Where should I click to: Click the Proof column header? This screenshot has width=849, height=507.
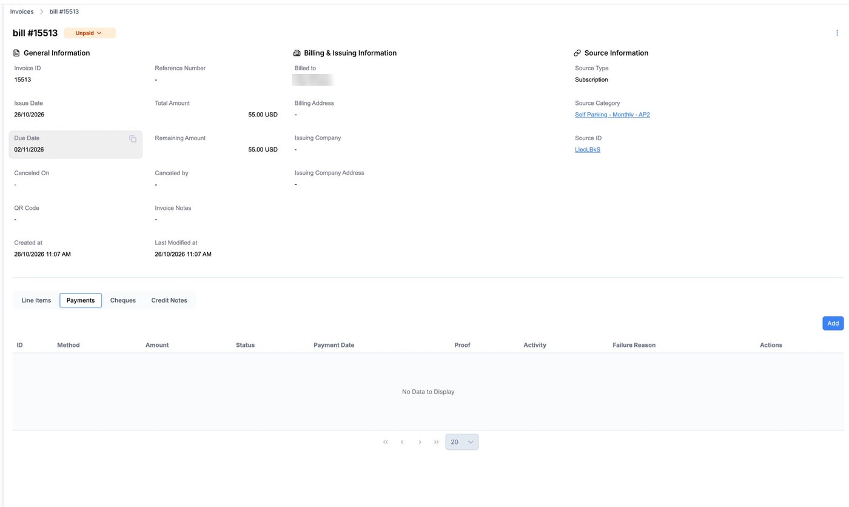coord(462,345)
